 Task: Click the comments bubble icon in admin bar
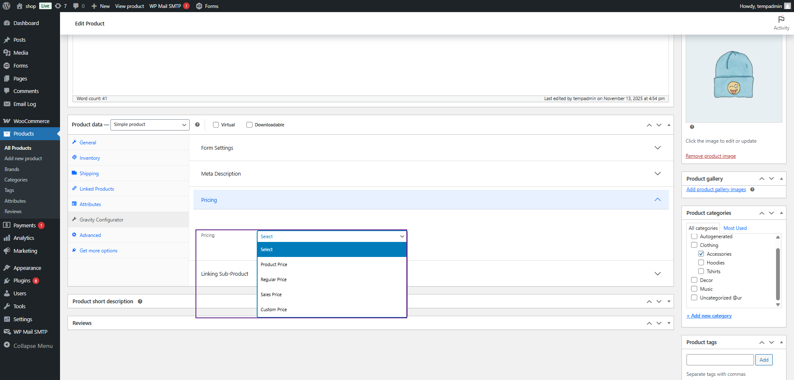[76, 6]
